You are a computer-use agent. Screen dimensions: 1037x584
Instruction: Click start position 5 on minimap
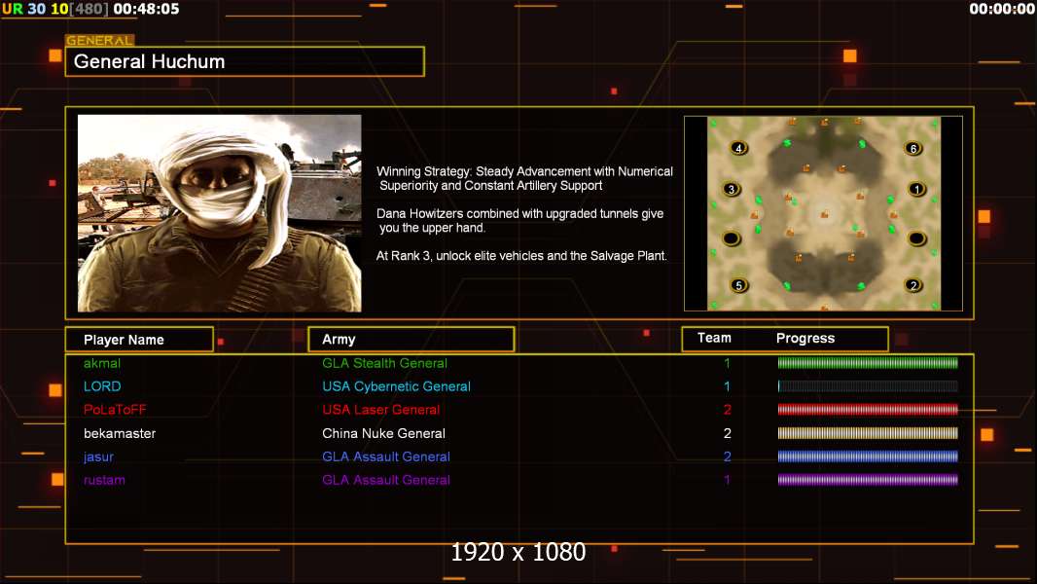click(738, 286)
